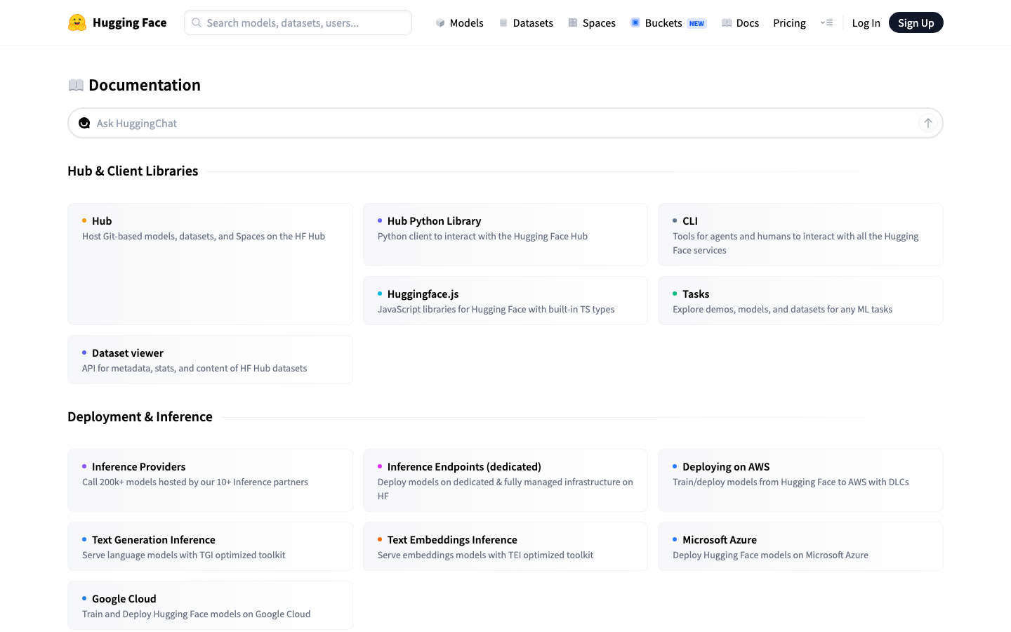Open the Inference Providers docs card
The height and width of the screenshot is (632, 1011).
pyautogui.click(x=210, y=480)
